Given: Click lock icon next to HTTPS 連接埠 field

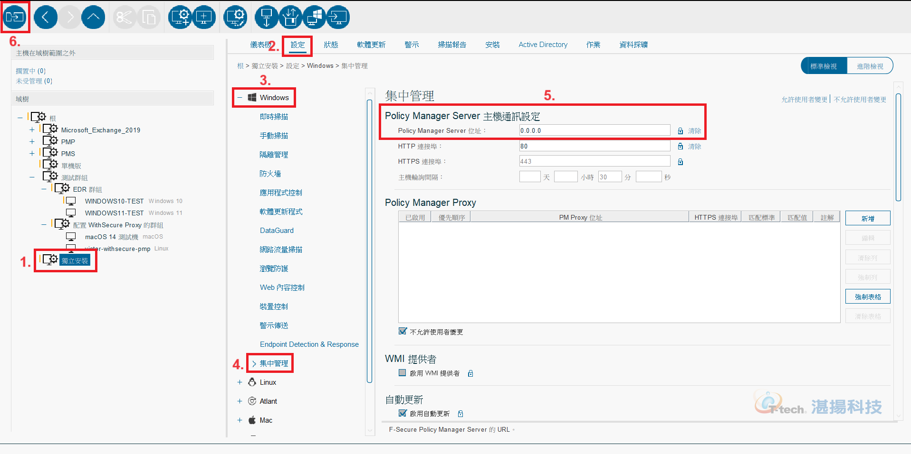Looking at the screenshot, I should 680,162.
